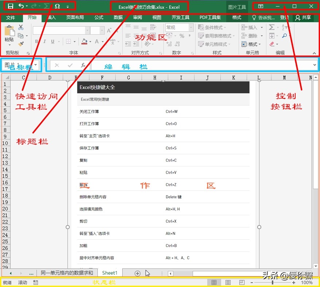This screenshot has height=287, width=320.
Task: Insert symbol using the Omega icon
Action: pyautogui.click(x=57, y=6)
